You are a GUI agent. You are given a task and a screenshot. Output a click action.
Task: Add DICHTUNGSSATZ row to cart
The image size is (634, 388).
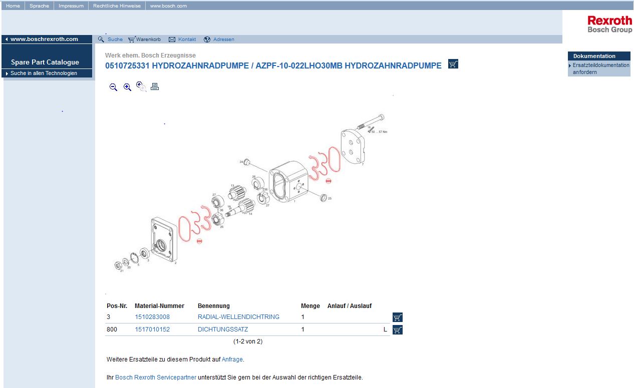pos(398,330)
